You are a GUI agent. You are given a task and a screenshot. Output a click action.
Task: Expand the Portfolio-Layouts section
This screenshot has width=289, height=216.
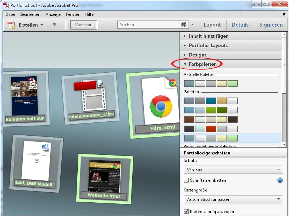[231, 46]
